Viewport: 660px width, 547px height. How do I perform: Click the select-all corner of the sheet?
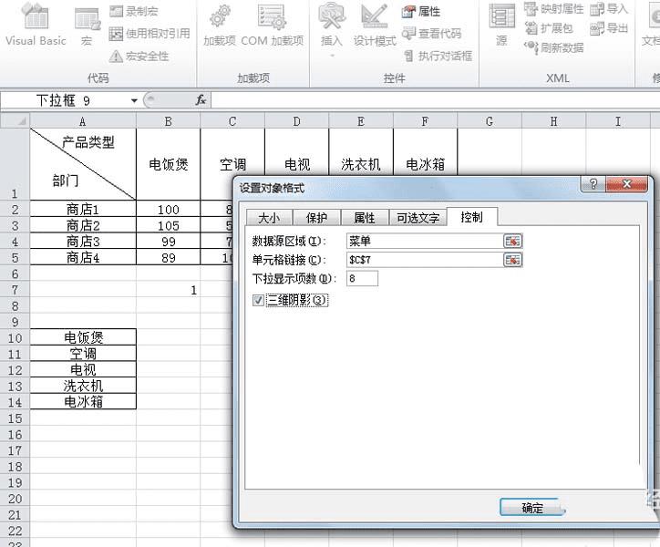click(x=15, y=121)
